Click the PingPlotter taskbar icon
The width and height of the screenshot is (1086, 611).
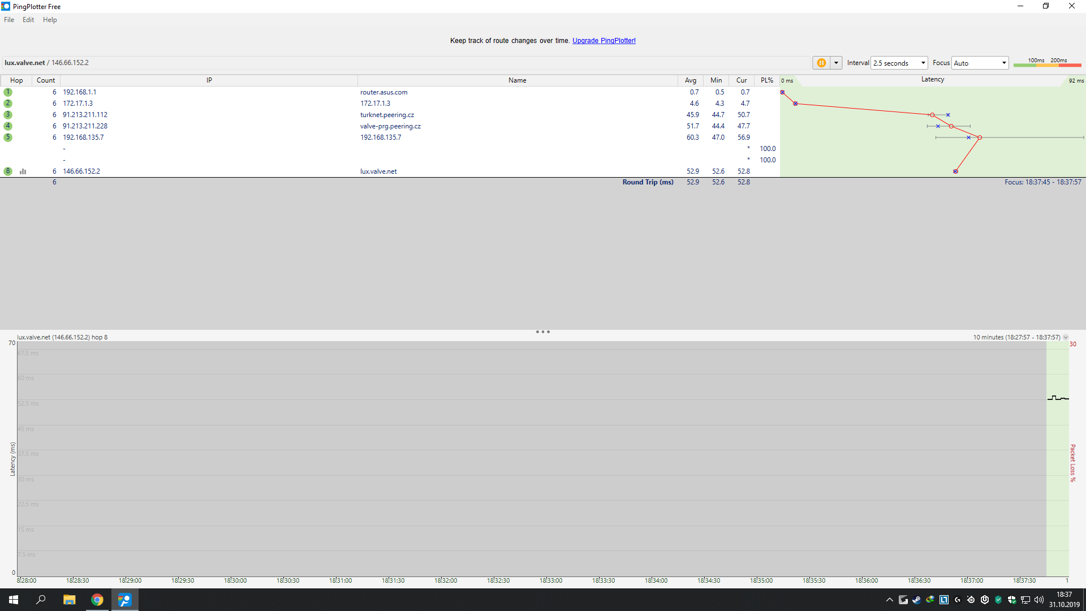tap(124, 600)
